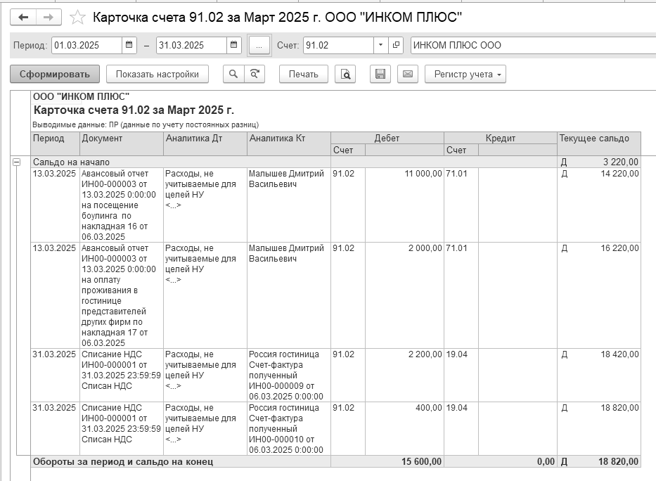
Task: Click debit amount 2 000,00
Action: [x=425, y=248]
